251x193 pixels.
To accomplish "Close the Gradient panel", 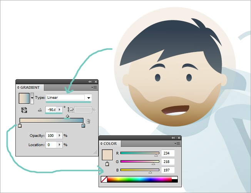I will (x=96, y=82).
